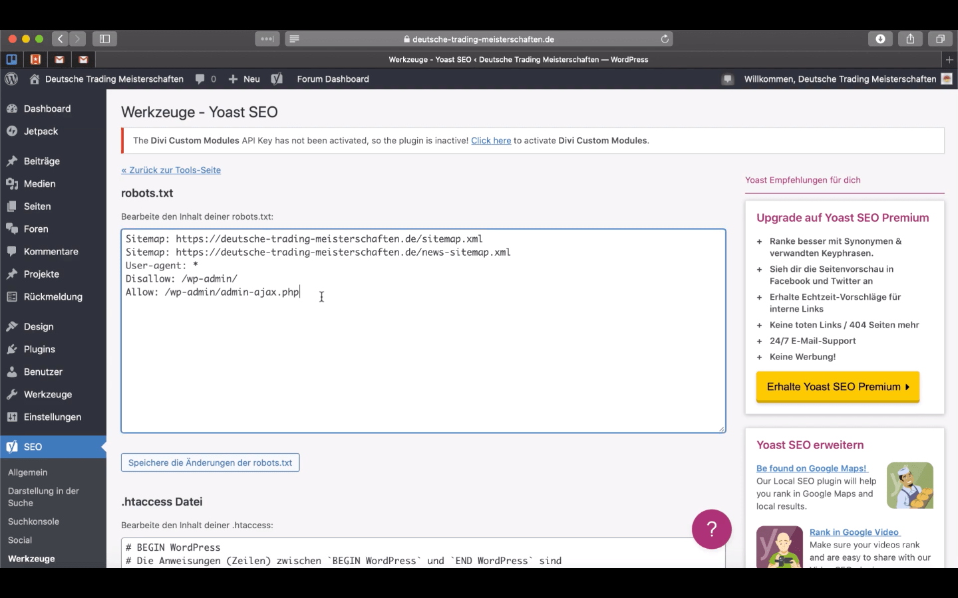The height and width of the screenshot is (598, 958).
Task: Click the Yoast icon in admin bar
Action: 277,78
